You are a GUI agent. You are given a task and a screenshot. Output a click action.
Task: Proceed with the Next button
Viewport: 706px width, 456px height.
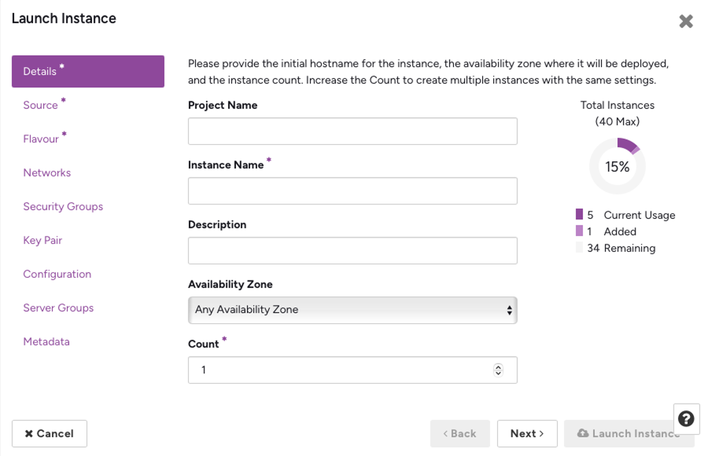(527, 434)
